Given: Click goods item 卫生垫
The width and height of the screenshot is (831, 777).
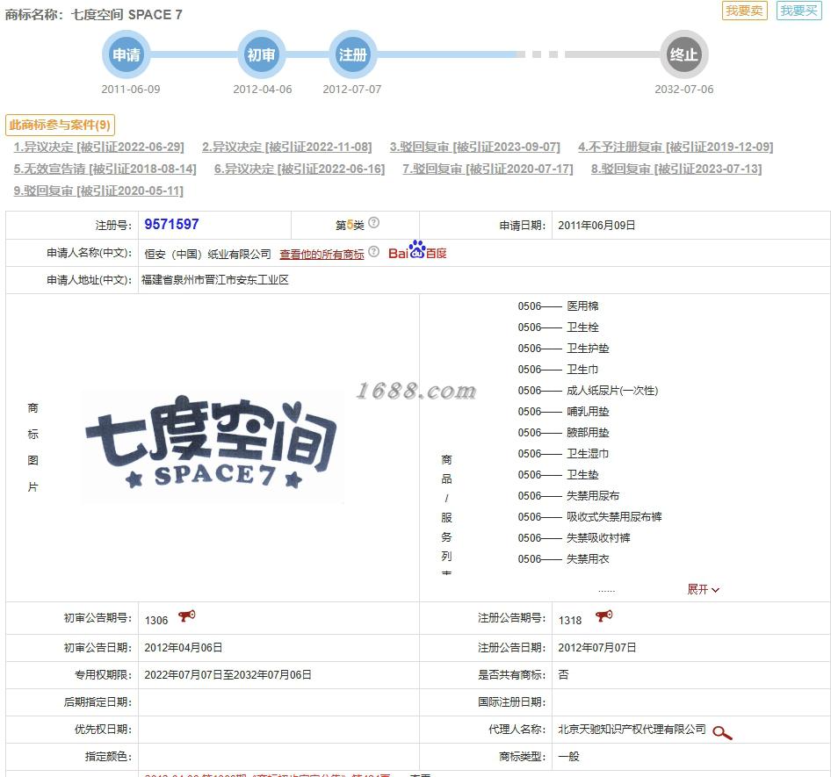Looking at the screenshot, I should coord(582,475).
